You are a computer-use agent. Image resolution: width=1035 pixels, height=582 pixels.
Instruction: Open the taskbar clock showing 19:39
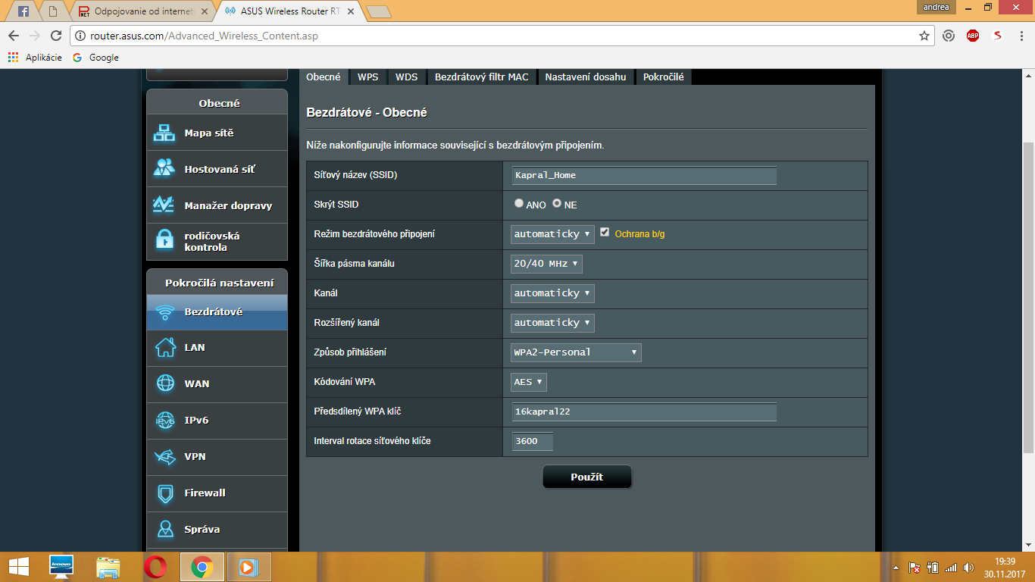coord(1005,567)
